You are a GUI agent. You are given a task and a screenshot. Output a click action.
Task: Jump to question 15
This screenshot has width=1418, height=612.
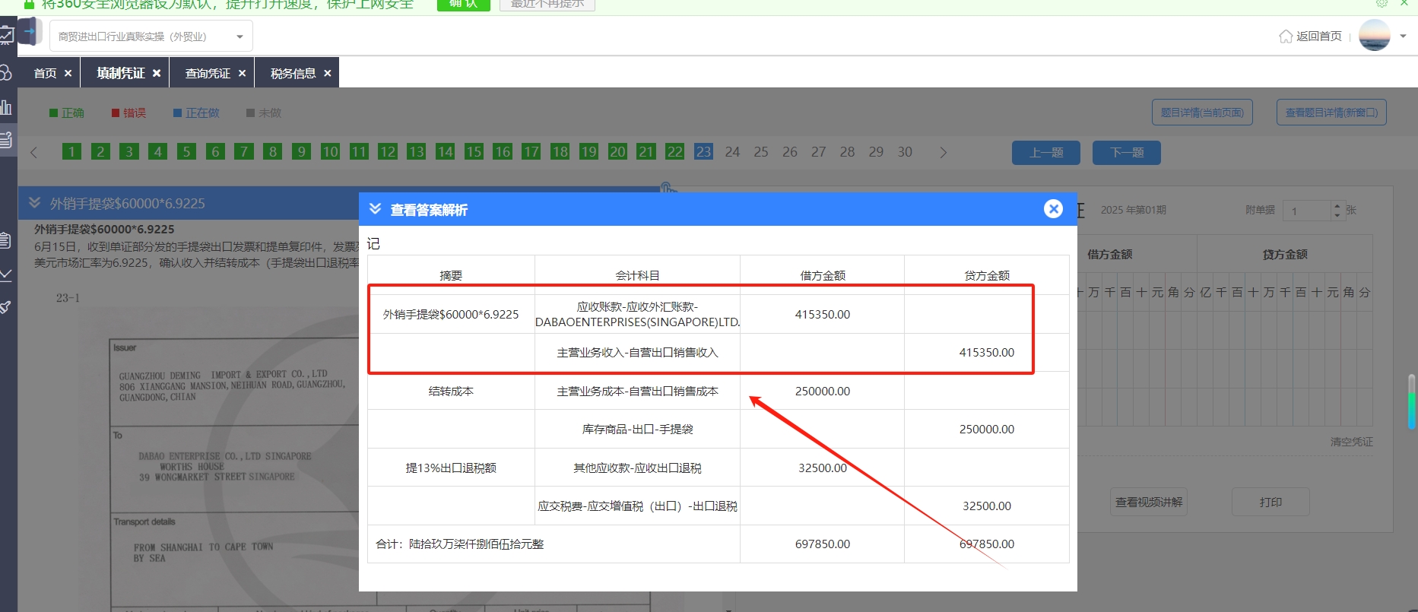474,151
